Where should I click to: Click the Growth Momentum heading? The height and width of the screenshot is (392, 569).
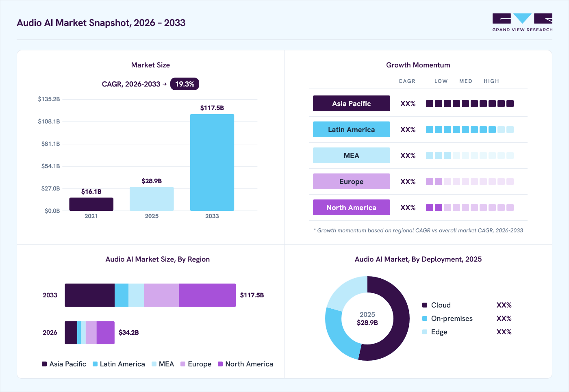pos(418,65)
